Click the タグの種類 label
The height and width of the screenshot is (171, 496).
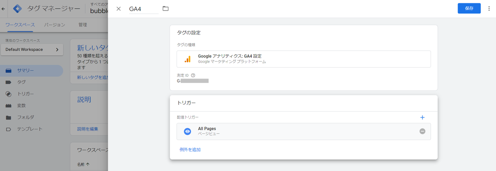tap(186, 45)
